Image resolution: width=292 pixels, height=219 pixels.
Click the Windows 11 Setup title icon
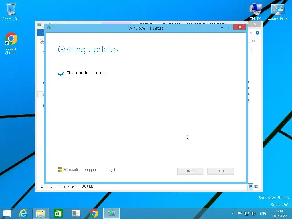coord(49,27)
